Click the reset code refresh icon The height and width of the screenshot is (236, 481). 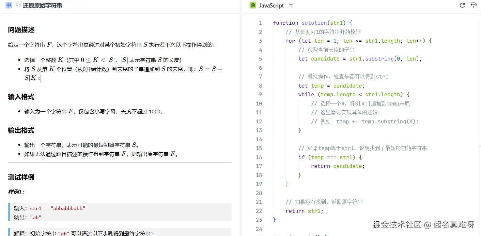462,5
